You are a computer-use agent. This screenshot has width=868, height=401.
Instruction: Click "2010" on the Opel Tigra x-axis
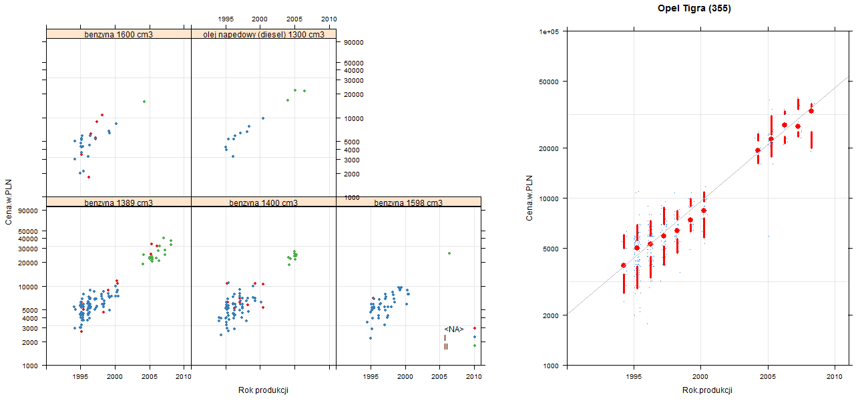coord(835,377)
